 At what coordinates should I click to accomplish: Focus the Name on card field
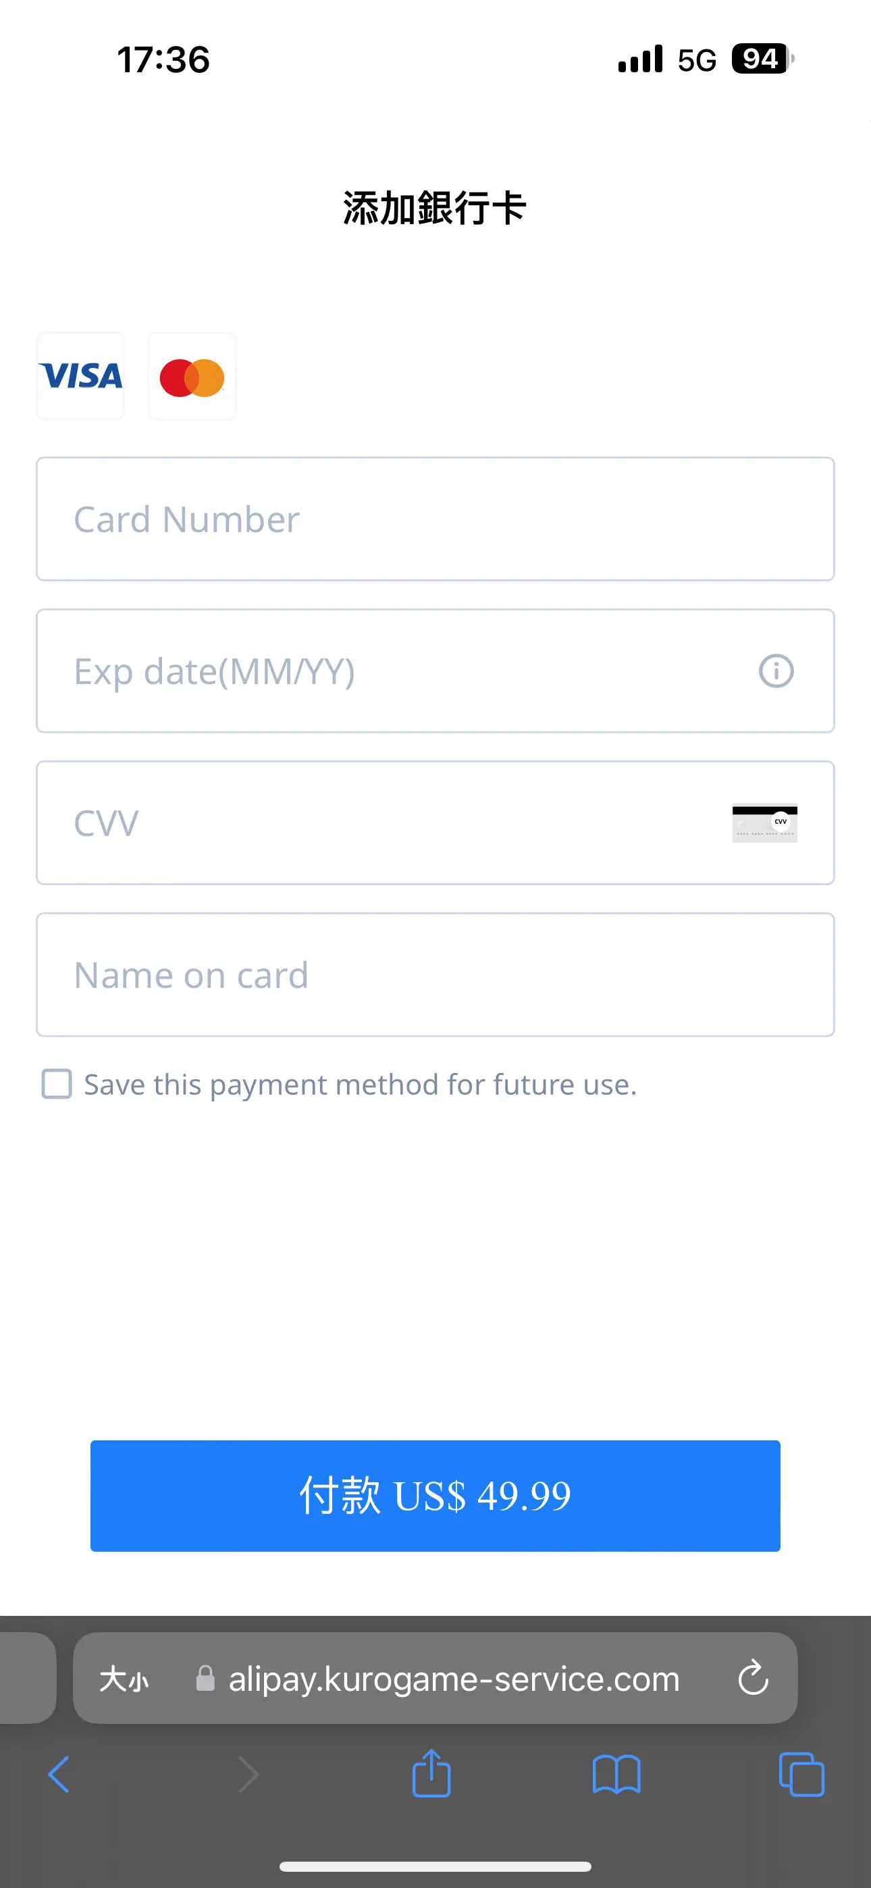point(435,974)
